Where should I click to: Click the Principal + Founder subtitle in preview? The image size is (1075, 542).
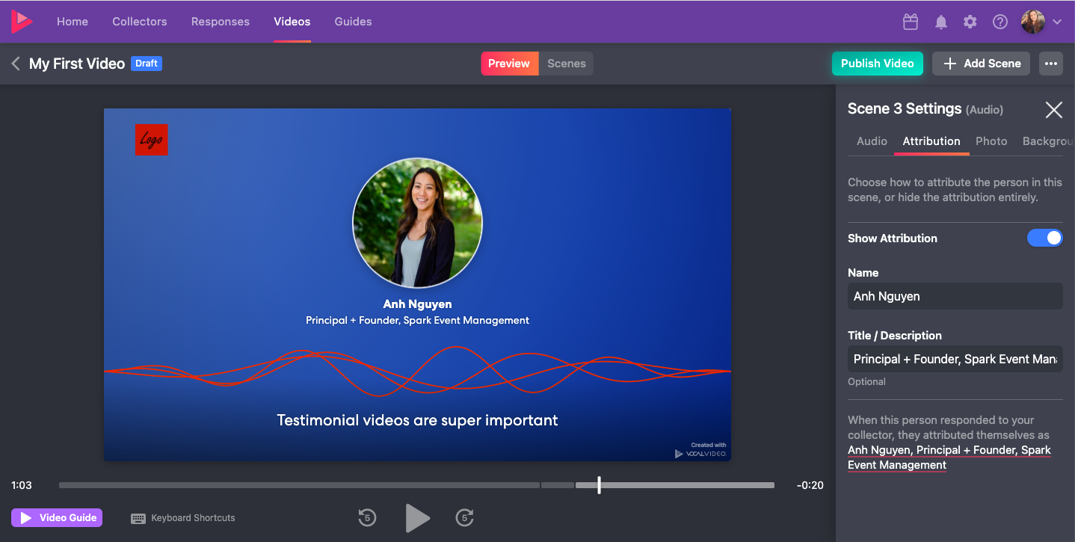[417, 320]
